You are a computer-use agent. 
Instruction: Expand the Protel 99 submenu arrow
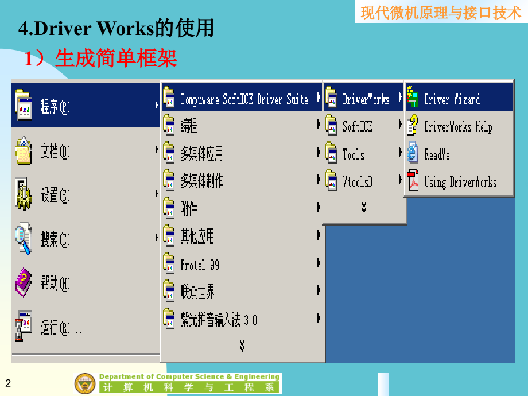click(x=319, y=262)
